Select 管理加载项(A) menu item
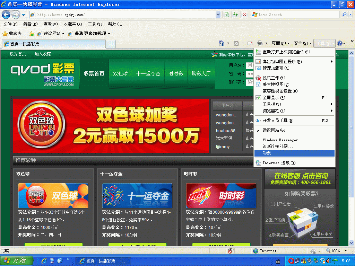This screenshot has width=355, height=266. (x=294, y=68)
